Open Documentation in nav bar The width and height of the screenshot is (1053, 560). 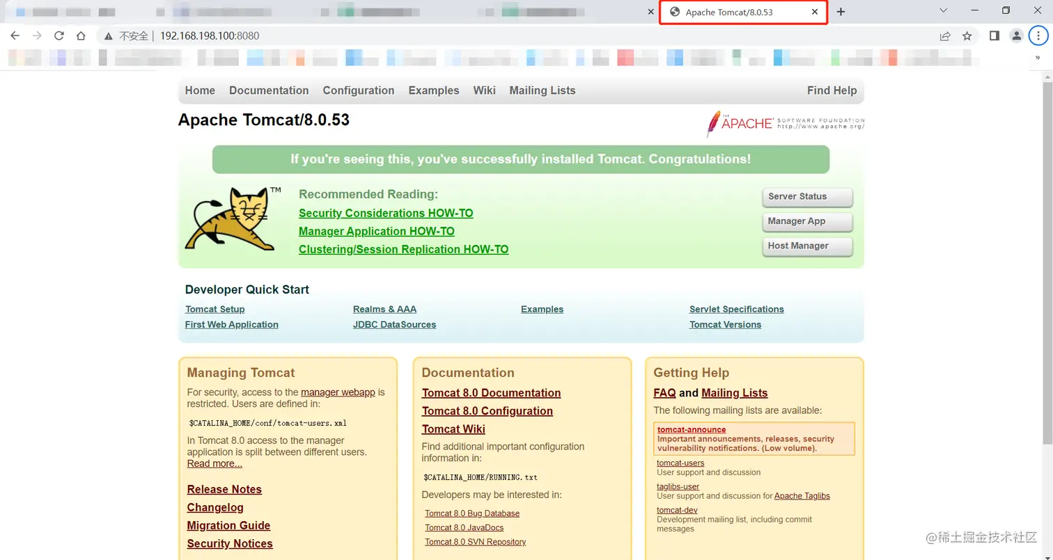269,90
